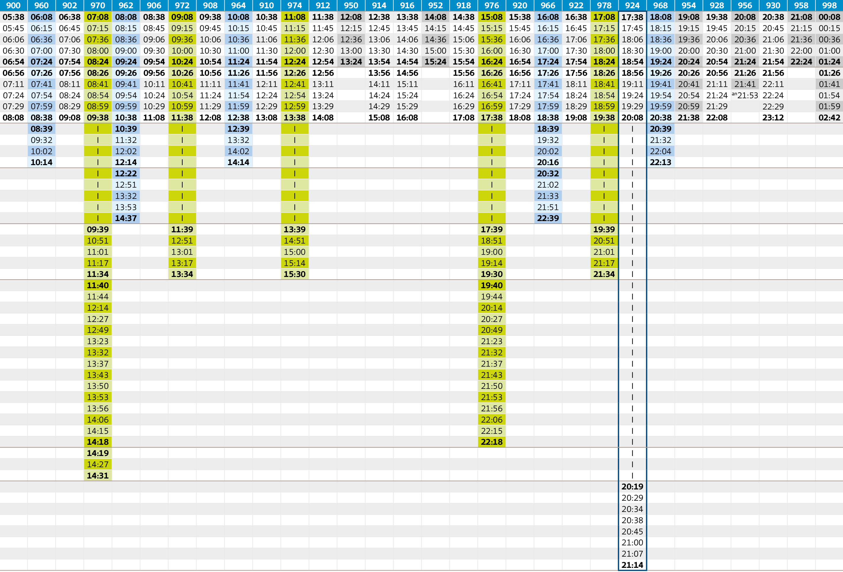Screen dimensions: 843x572
Task: Click the column header 972
Action: [182, 5]
